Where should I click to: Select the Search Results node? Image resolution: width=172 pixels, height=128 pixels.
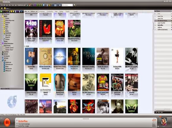7,46
